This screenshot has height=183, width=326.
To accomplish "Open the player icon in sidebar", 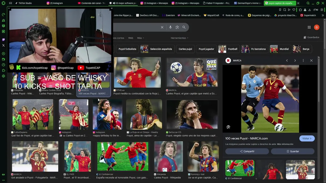I will point(4,54).
